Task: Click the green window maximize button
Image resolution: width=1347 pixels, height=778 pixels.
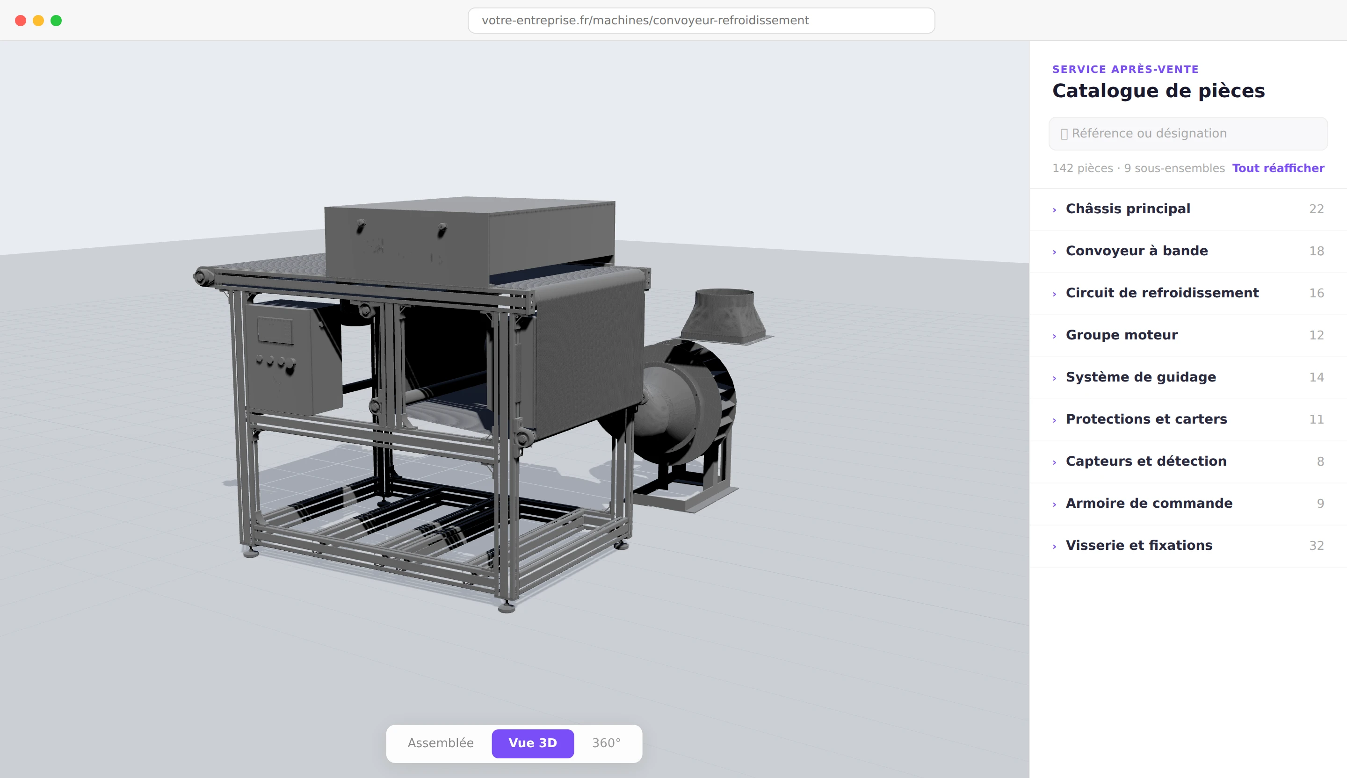Action: (x=56, y=20)
